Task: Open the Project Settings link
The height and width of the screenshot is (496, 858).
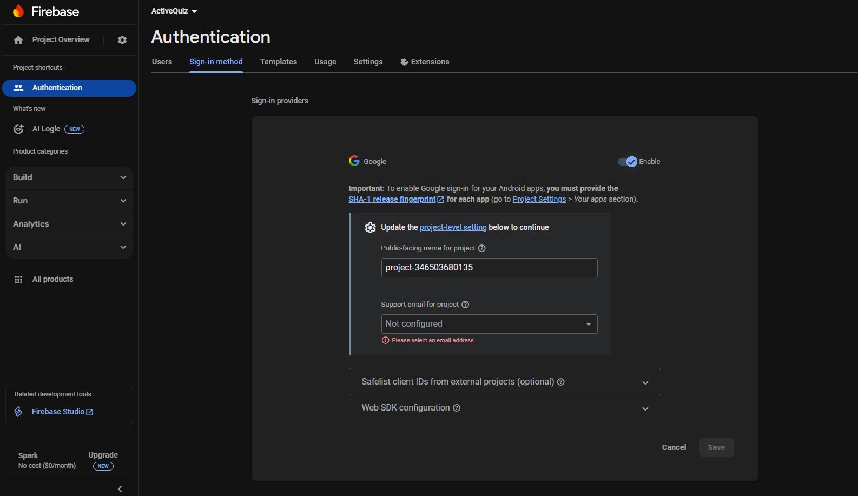Action: coord(539,199)
